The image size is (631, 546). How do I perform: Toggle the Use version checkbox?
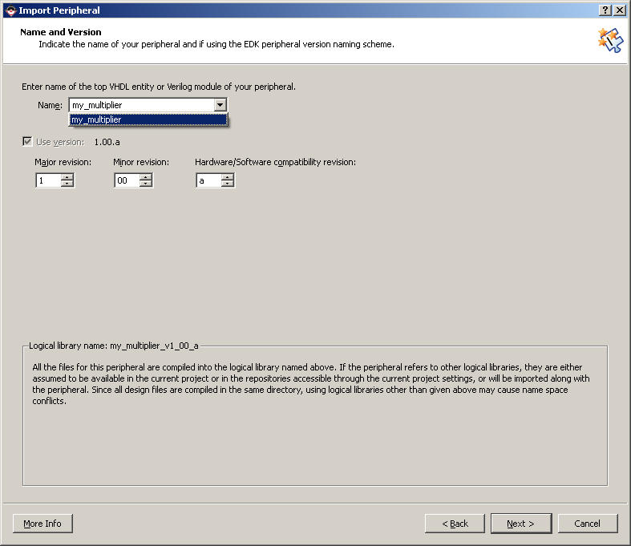(27, 142)
